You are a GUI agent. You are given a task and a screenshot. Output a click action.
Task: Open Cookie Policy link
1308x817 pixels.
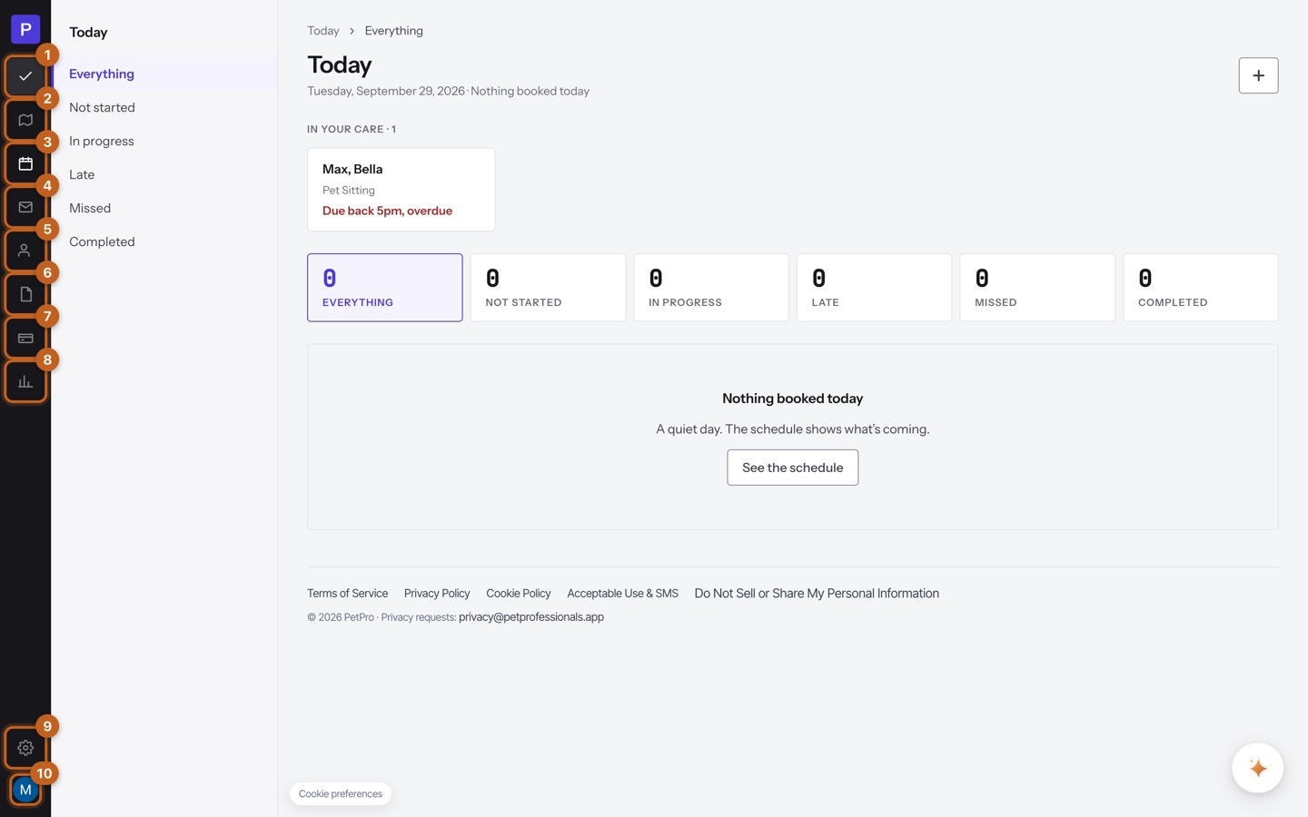click(x=519, y=594)
